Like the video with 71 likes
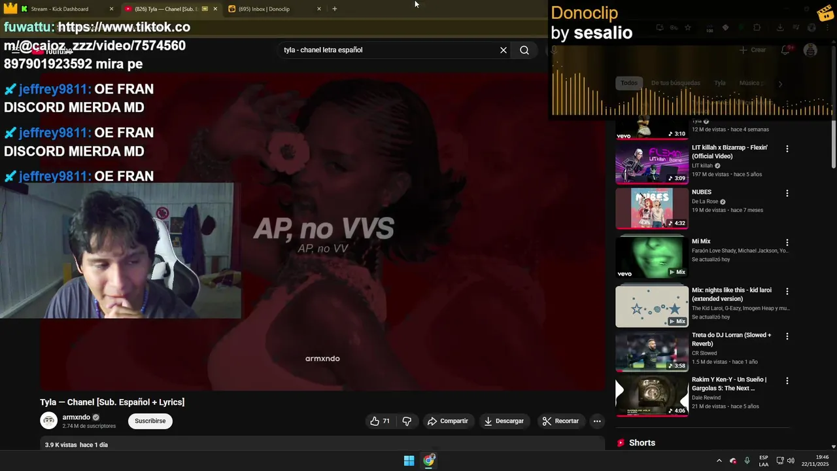 [380, 421]
